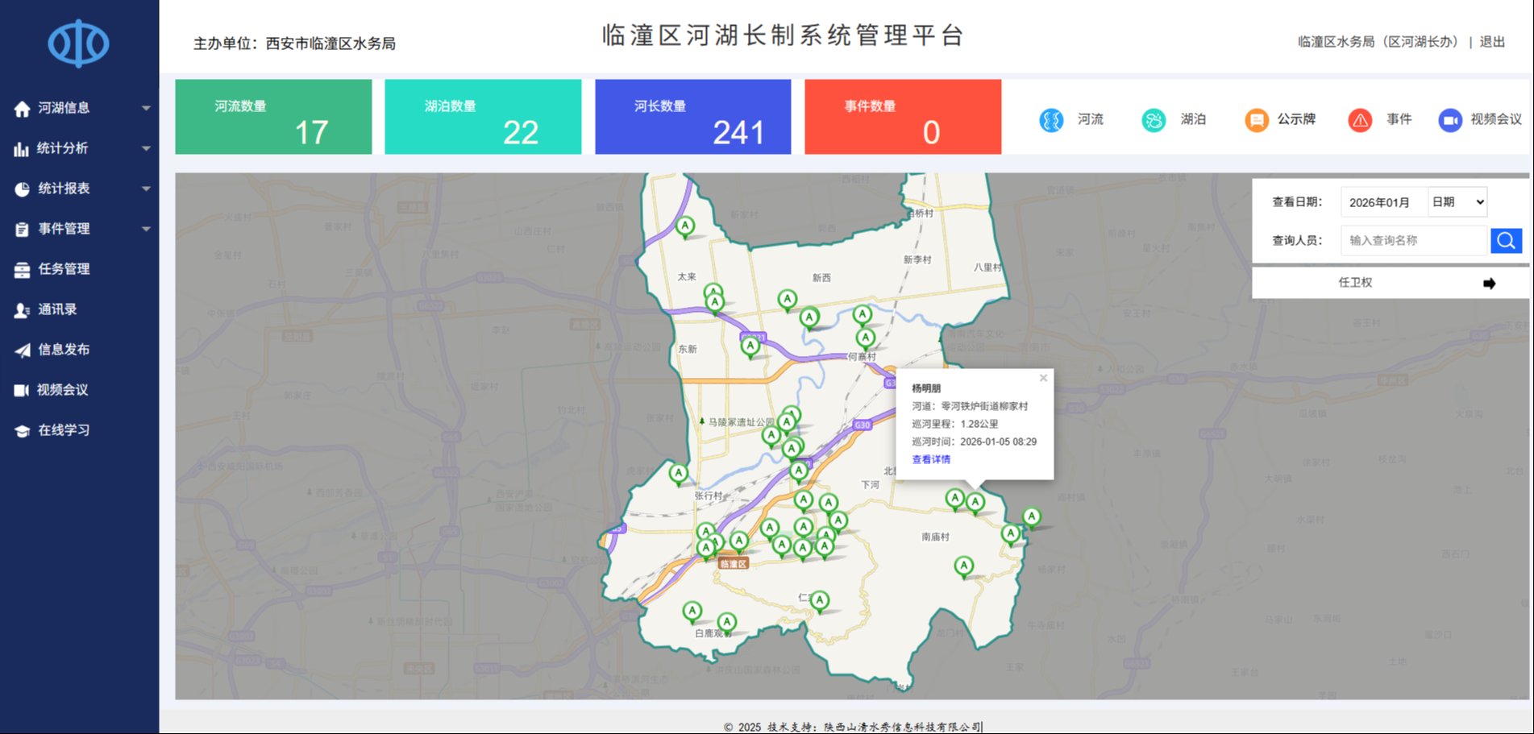Open the 在线学习 sidebar entry

point(64,430)
